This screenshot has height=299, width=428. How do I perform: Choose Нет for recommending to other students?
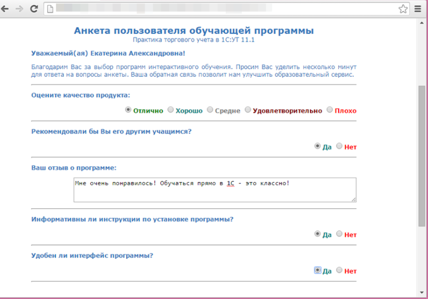339,146
